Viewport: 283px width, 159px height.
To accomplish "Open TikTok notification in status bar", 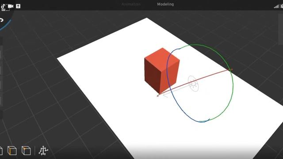I will coord(3,6).
